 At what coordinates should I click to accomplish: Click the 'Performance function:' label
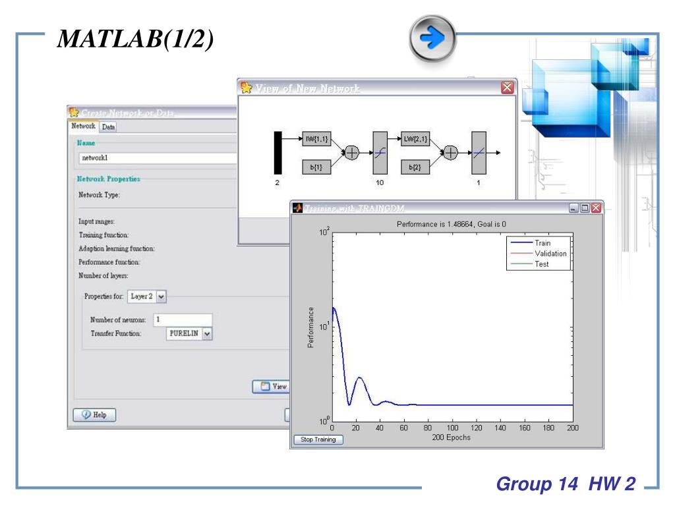[109, 262]
